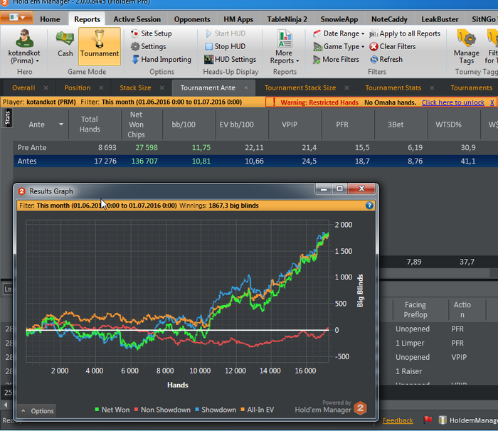Click left scroll arrow in hands grid
This screenshot has height=431, width=498.
point(6,405)
